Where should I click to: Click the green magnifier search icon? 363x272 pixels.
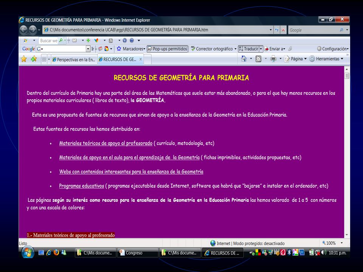(x=60, y=40)
